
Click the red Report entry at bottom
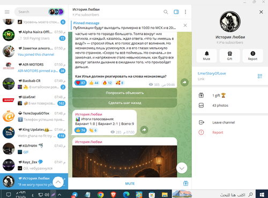[x=230, y=133]
